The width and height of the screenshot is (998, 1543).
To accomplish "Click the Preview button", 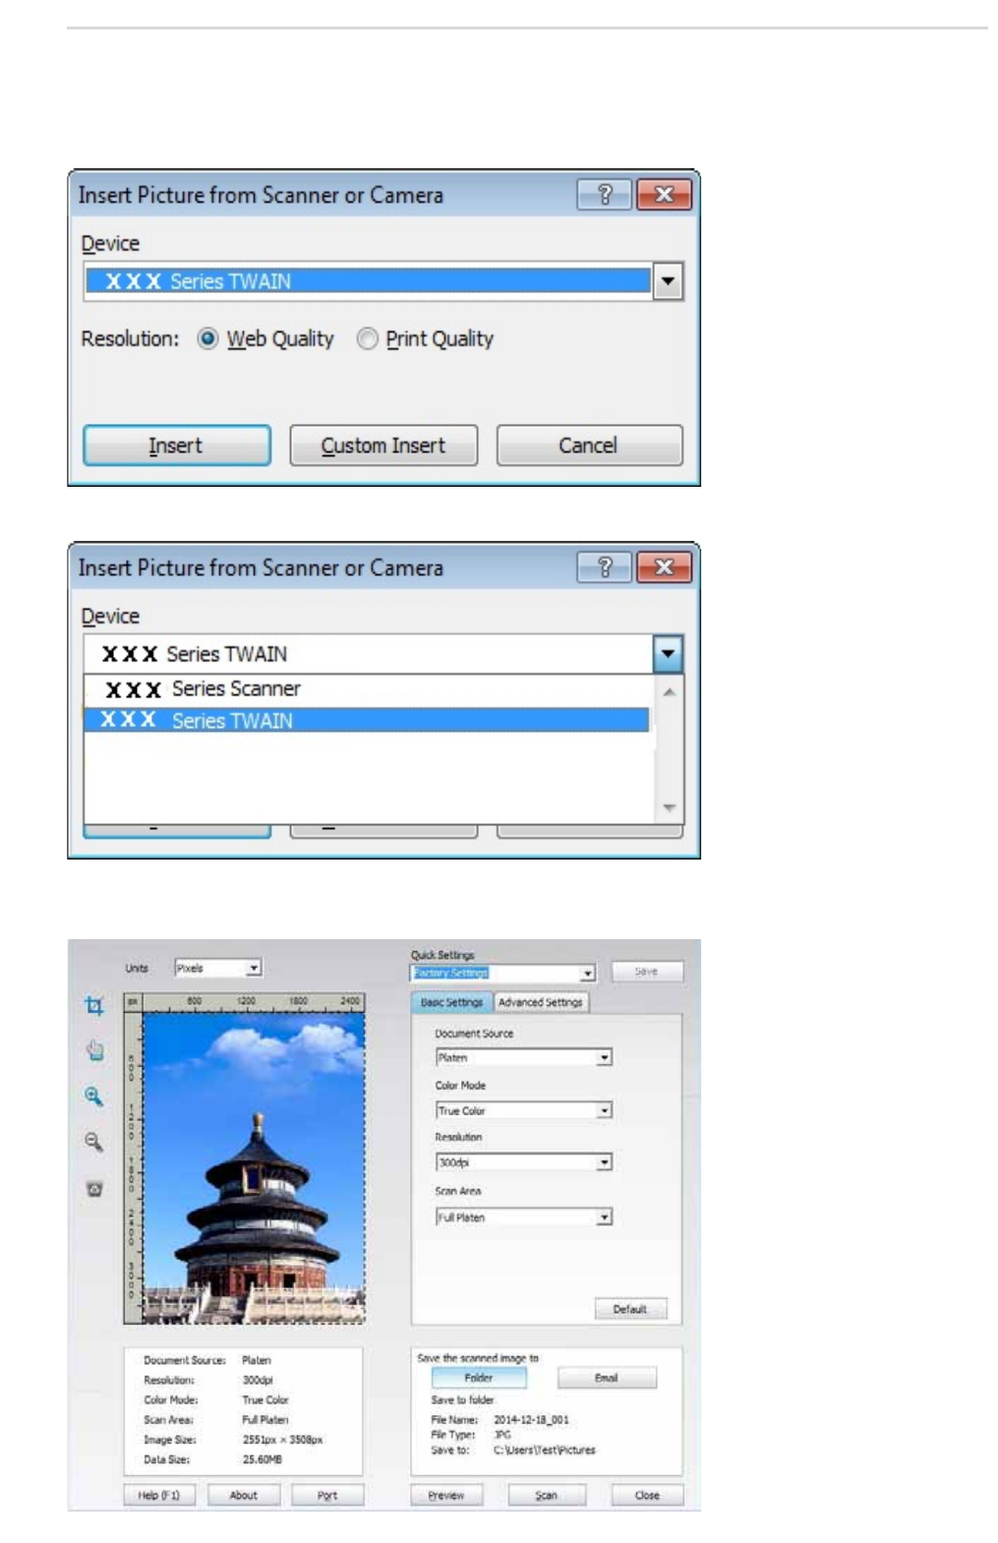I will click(x=446, y=1495).
